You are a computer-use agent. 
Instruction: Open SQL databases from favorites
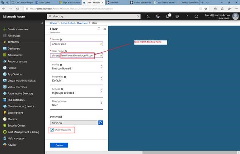pos(16,100)
